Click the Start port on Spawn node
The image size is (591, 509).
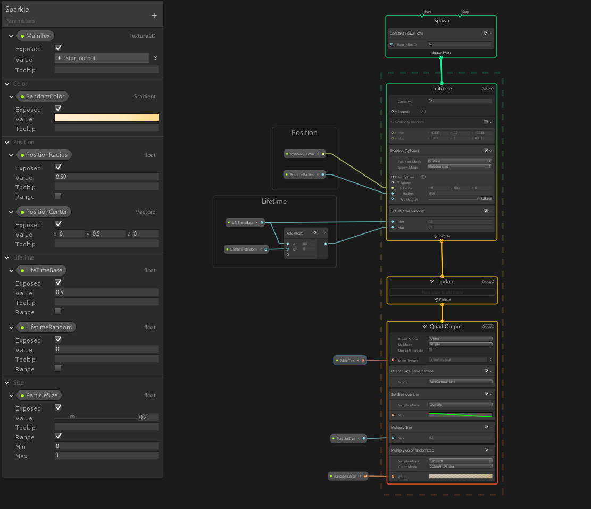[x=422, y=15]
